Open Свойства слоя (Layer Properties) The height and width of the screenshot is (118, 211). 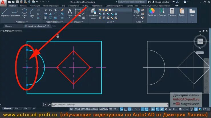[x=93, y=13]
